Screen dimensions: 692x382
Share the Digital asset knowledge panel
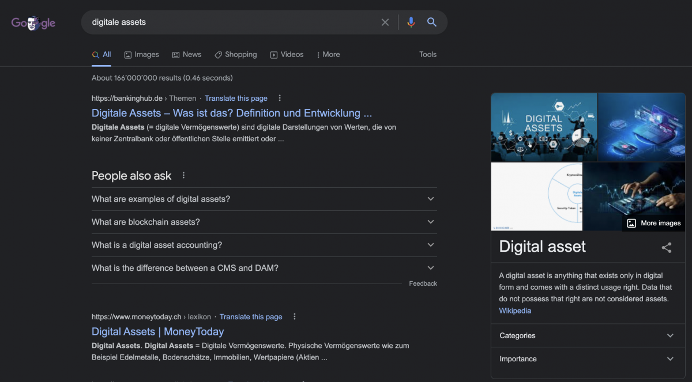(x=667, y=248)
